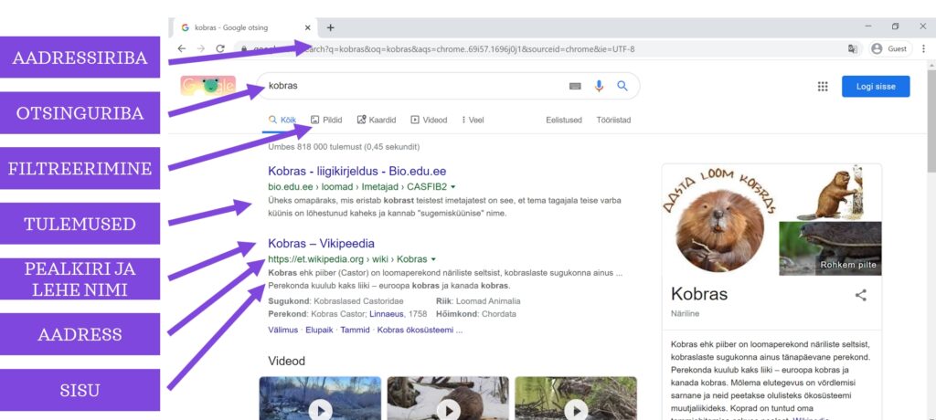Screen dimensions: 936x420
Task: Open Eelistused settings
Action: 563,120
